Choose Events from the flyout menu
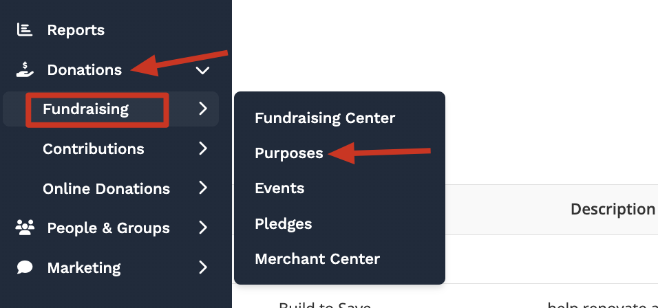Image resolution: width=658 pixels, height=308 pixels. (279, 188)
